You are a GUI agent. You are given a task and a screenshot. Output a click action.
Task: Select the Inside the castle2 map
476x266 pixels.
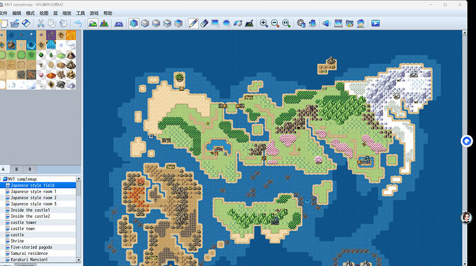point(38,216)
